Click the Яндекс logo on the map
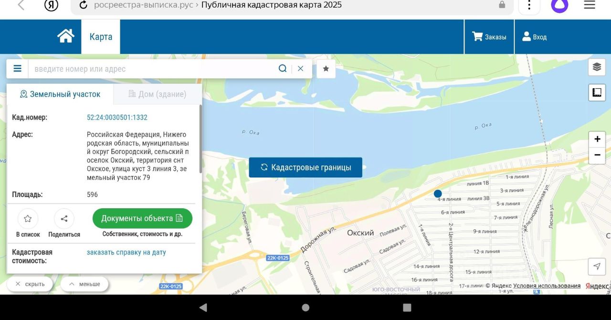Image resolution: width=611 pixels, height=320 pixels. point(598,286)
